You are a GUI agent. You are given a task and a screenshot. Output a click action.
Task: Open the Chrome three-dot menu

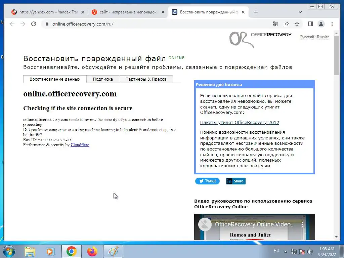[x=332, y=24]
